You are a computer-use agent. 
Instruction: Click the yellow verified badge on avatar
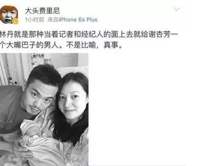pyautogui.click(x=16, y=21)
